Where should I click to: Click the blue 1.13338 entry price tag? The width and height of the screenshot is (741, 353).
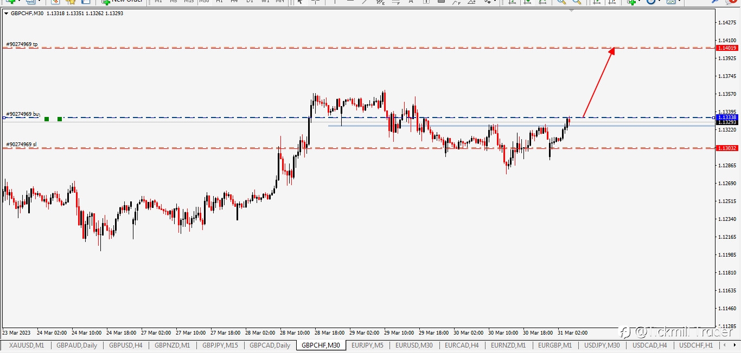click(x=727, y=117)
